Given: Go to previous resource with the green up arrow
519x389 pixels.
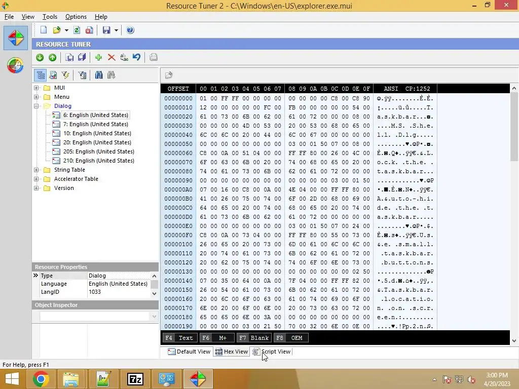Looking at the screenshot, I should pos(52,58).
